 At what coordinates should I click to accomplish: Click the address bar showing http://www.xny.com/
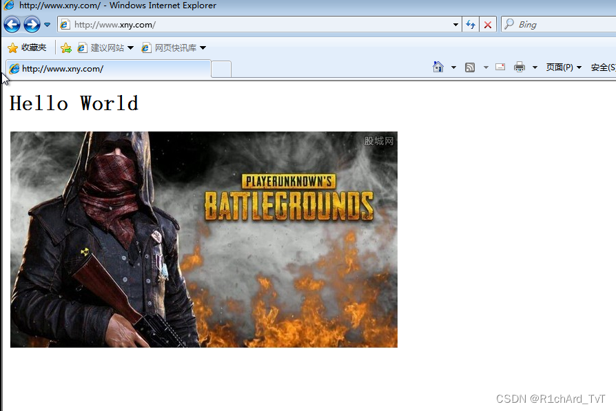click(259, 24)
